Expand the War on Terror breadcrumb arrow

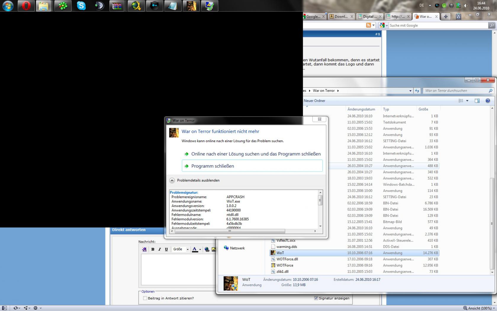click(x=338, y=91)
